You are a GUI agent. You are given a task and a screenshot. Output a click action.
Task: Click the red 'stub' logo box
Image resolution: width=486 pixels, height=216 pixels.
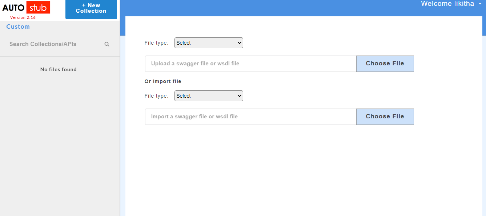click(38, 8)
